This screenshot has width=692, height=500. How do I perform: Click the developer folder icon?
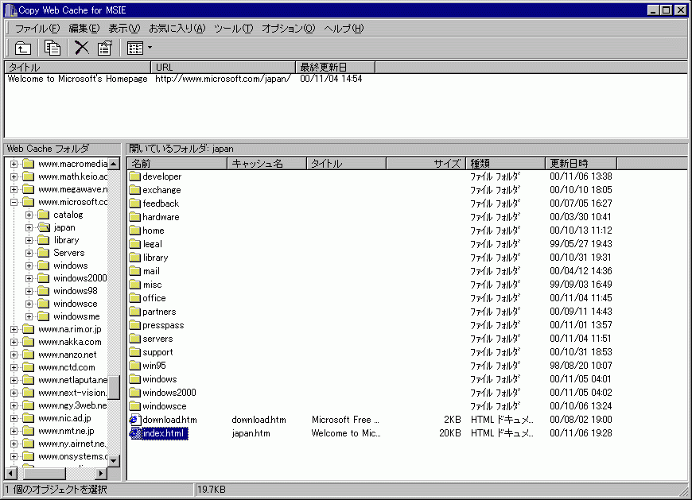click(134, 176)
